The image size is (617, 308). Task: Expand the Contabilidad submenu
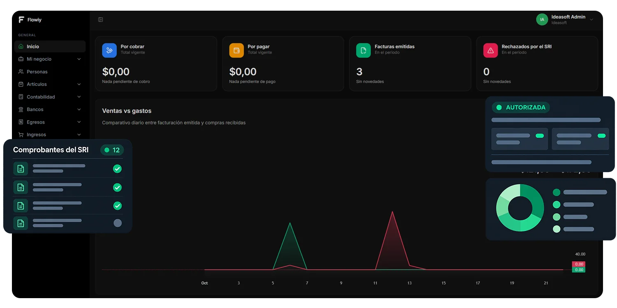pyautogui.click(x=79, y=97)
